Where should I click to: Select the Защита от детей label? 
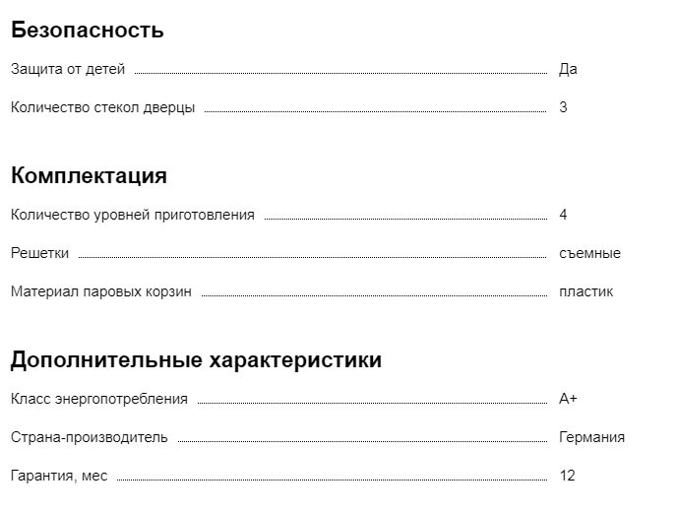68,69
